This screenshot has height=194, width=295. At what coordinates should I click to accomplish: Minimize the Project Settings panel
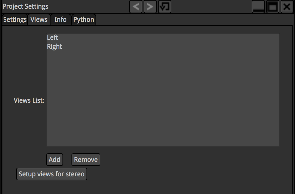[x=258, y=7]
